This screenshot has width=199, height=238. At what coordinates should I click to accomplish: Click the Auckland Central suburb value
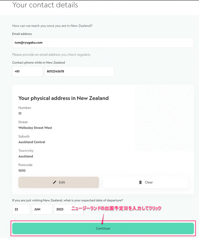pyautogui.click(x=32, y=142)
